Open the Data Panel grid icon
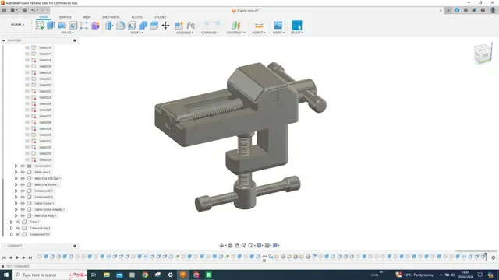This screenshot has width=499, height=280. point(4,10)
